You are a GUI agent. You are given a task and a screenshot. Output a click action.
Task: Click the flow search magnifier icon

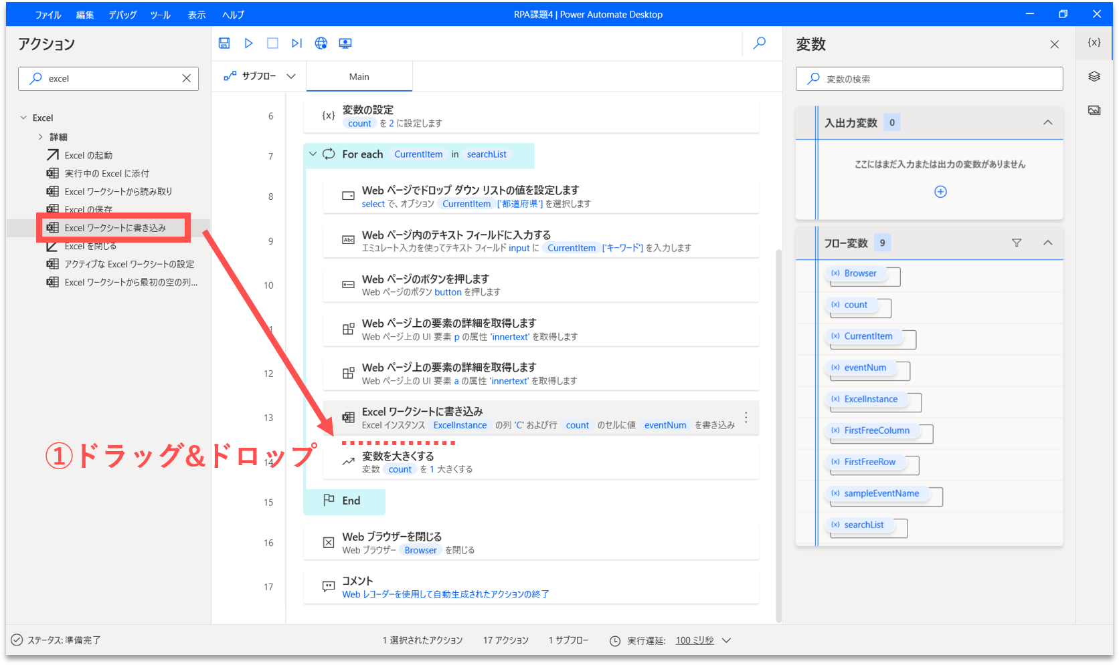click(x=760, y=43)
